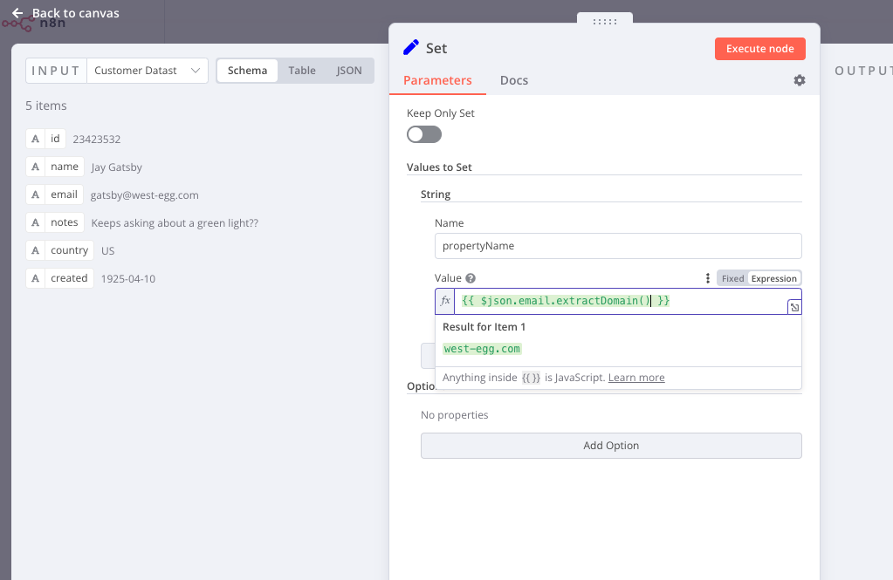This screenshot has height=580, width=893.
Task: Open the Learn more link
Action: [x=636, y=378]
